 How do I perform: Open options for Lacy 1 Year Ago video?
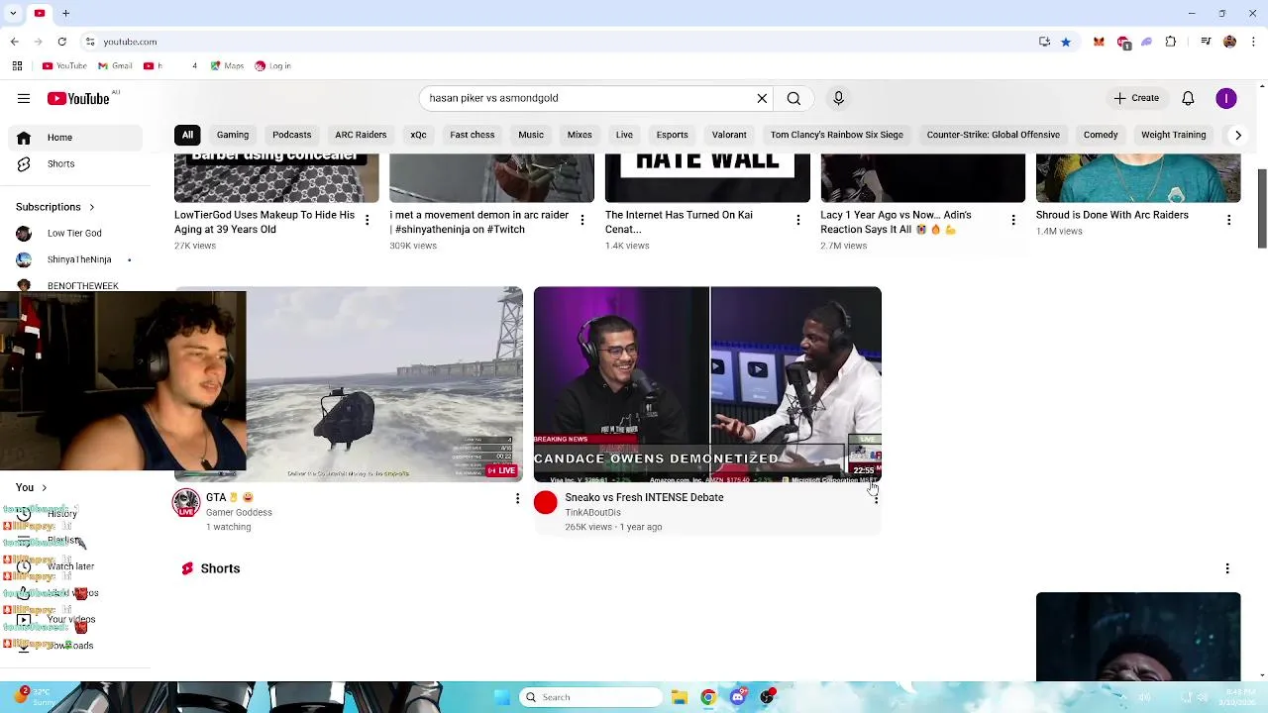[x=1013, y=220]
